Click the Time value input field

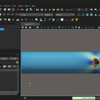point(74,10)
